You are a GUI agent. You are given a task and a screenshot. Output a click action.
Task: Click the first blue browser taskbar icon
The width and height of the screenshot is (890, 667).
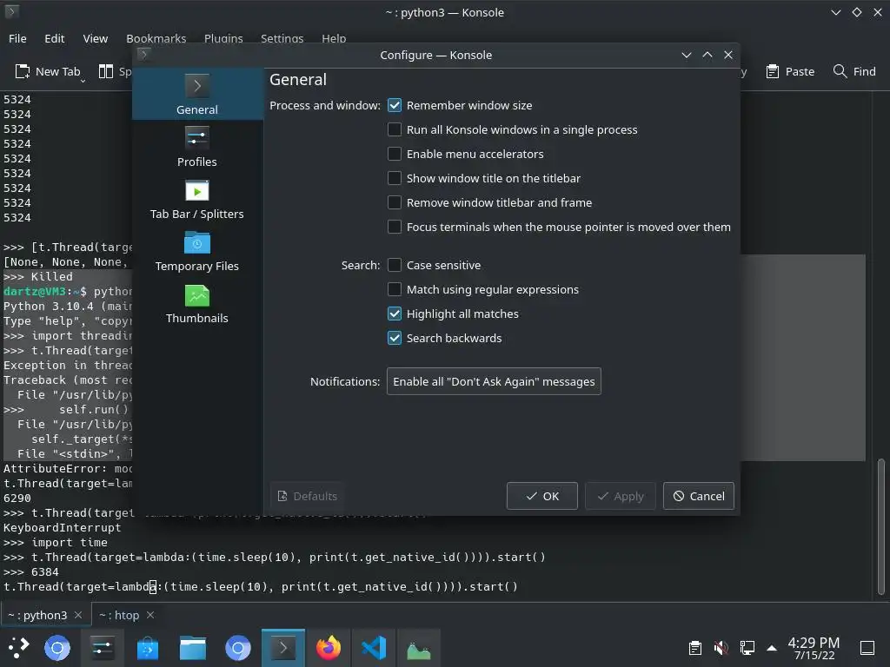click(x=57, y=648)
